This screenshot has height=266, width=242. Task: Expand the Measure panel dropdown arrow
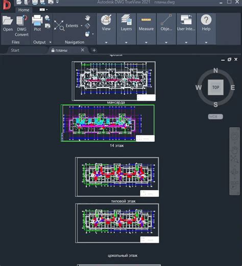tap(146, 42)
